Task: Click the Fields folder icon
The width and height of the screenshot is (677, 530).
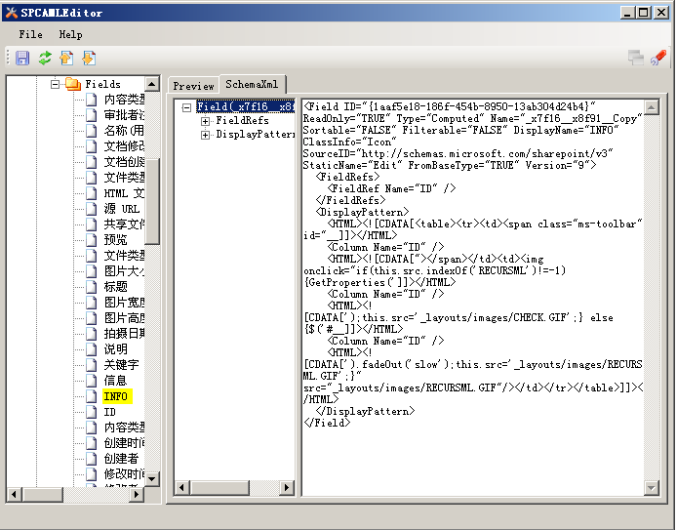Action: 73,84
